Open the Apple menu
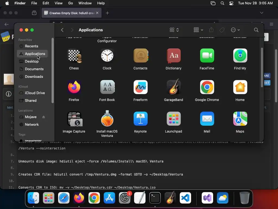The height and width of the screenshot is (209, 278). coord(7,3)
